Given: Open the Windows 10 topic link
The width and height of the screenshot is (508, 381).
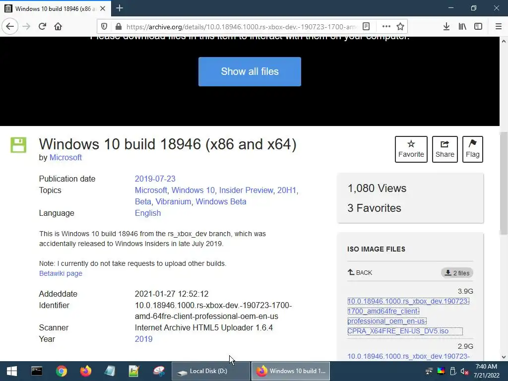Looking at the screenshot, I should 193,190.
